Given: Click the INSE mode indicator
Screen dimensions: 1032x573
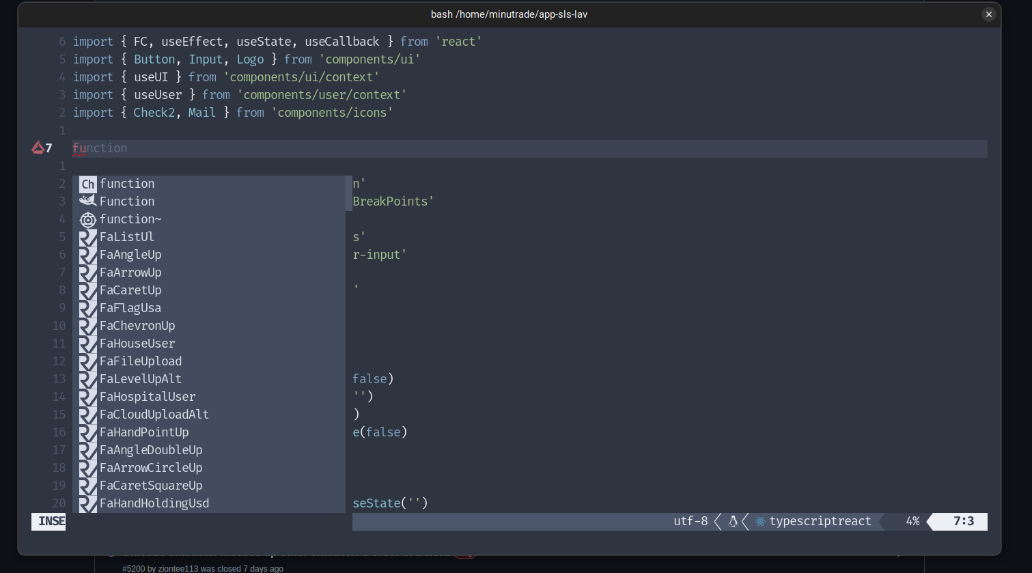Looking at the screenshot, I should 48,521.
